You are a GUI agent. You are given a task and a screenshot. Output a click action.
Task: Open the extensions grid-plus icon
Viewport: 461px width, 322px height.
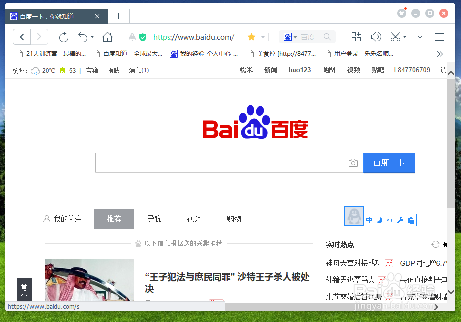click(356, 37)
